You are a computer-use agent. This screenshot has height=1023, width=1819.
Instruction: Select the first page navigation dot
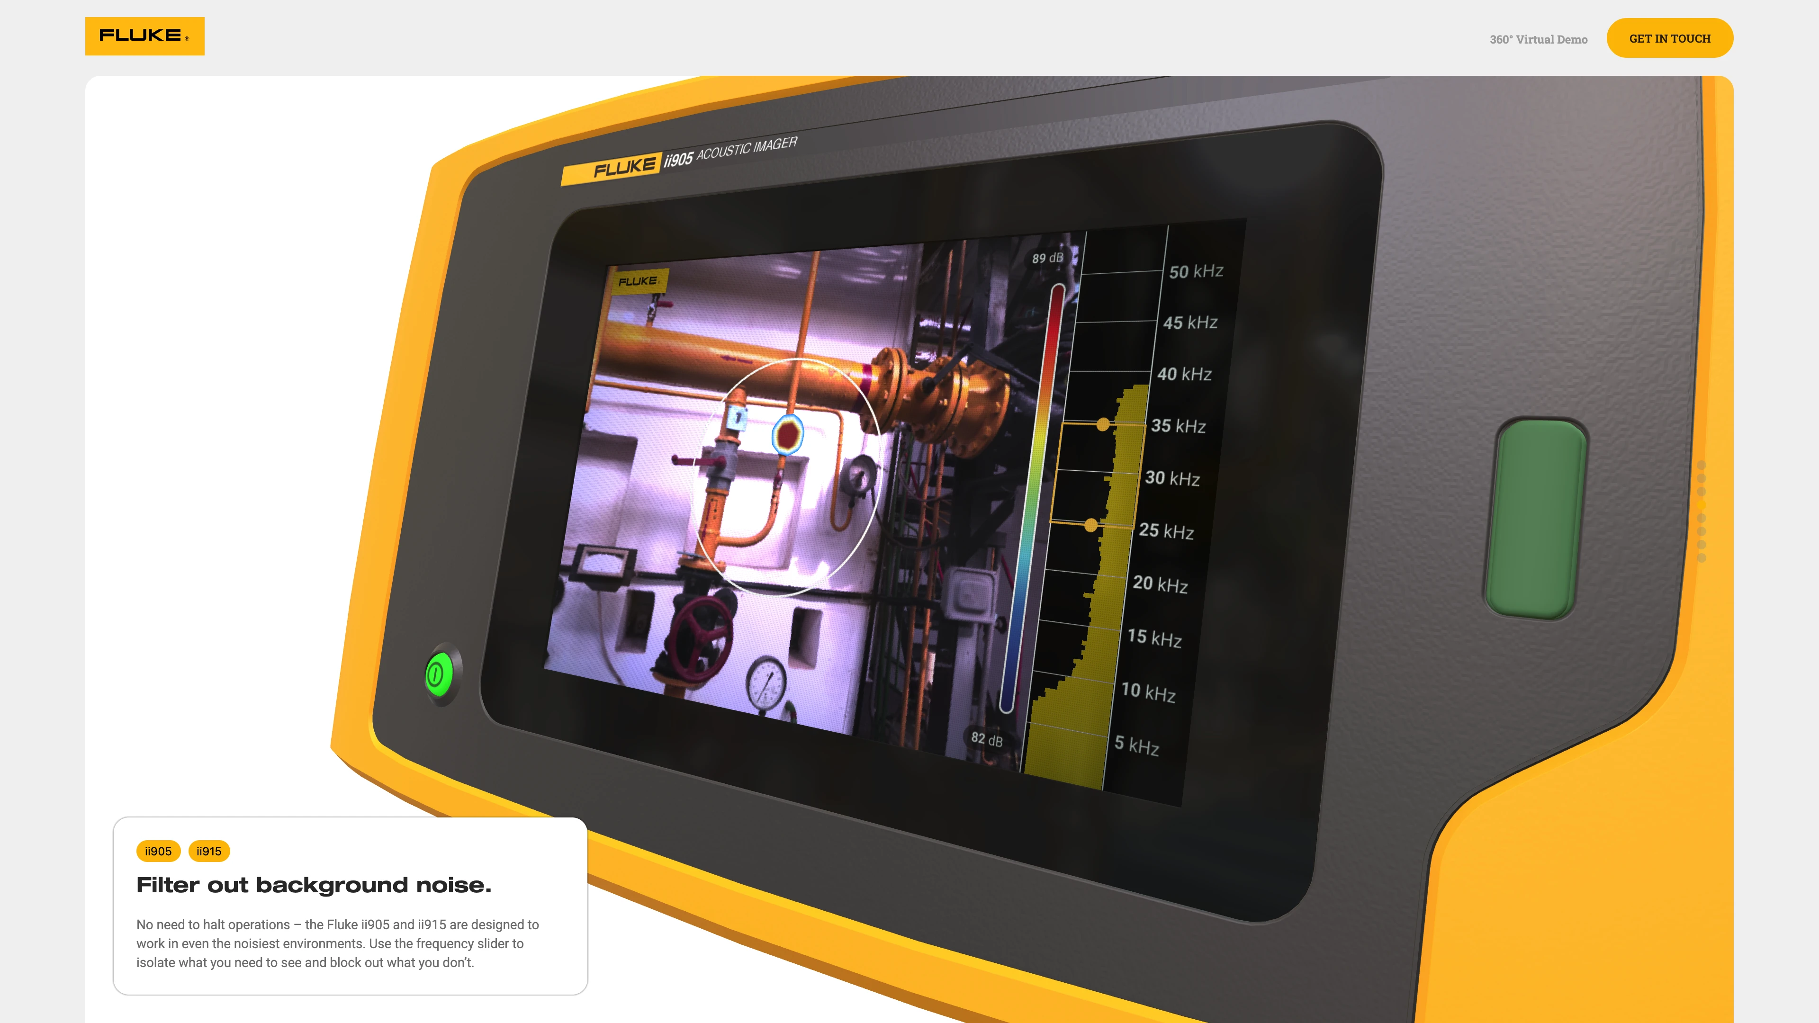[x=1701, y=465]
